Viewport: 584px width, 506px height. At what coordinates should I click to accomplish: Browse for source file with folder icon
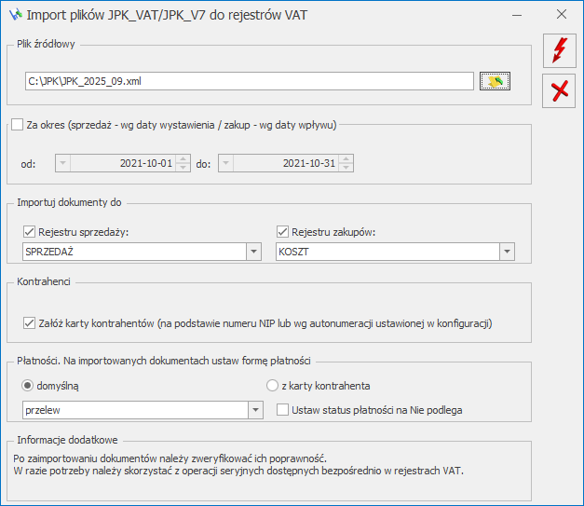tap(495, 81)
